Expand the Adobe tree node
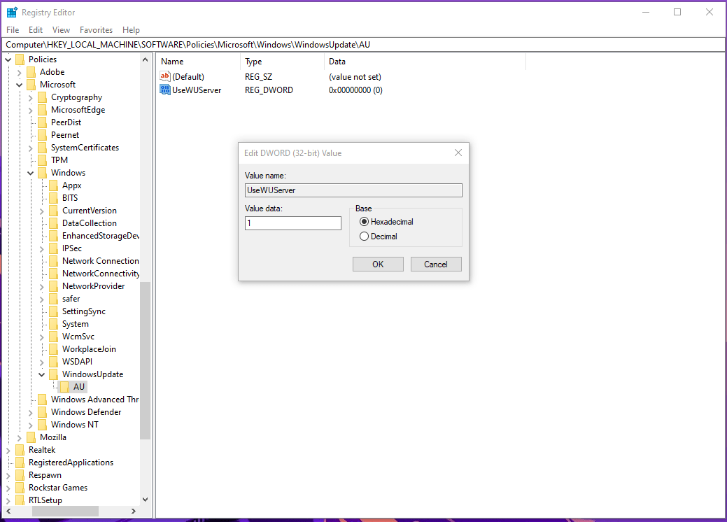 pos(20,72)
